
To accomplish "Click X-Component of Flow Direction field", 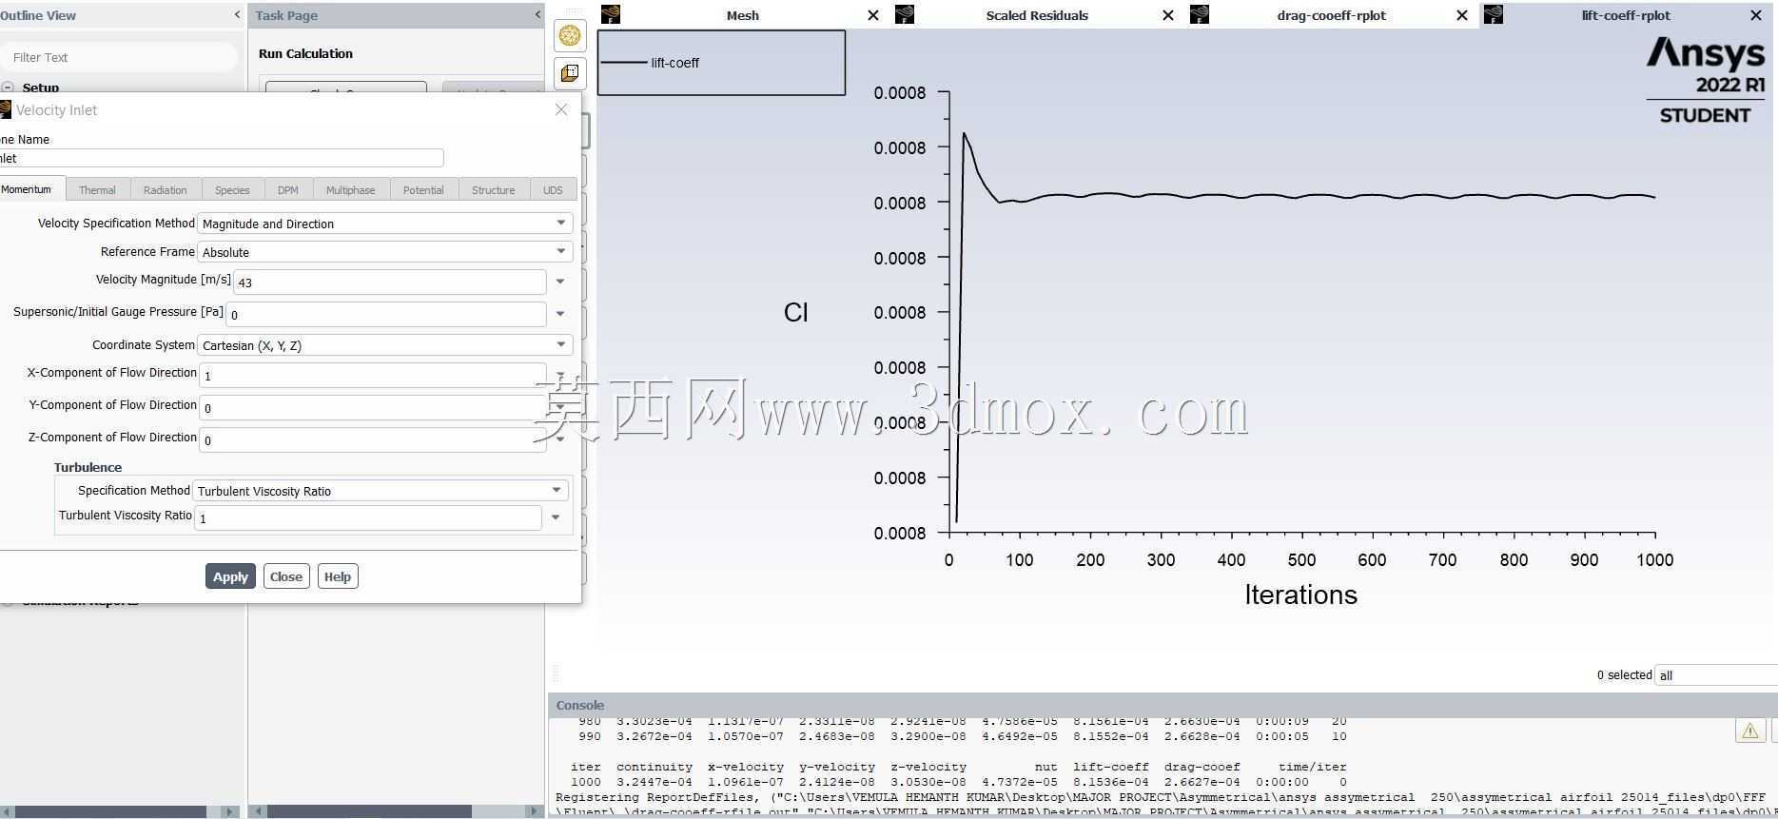I will tap(373, 375).
